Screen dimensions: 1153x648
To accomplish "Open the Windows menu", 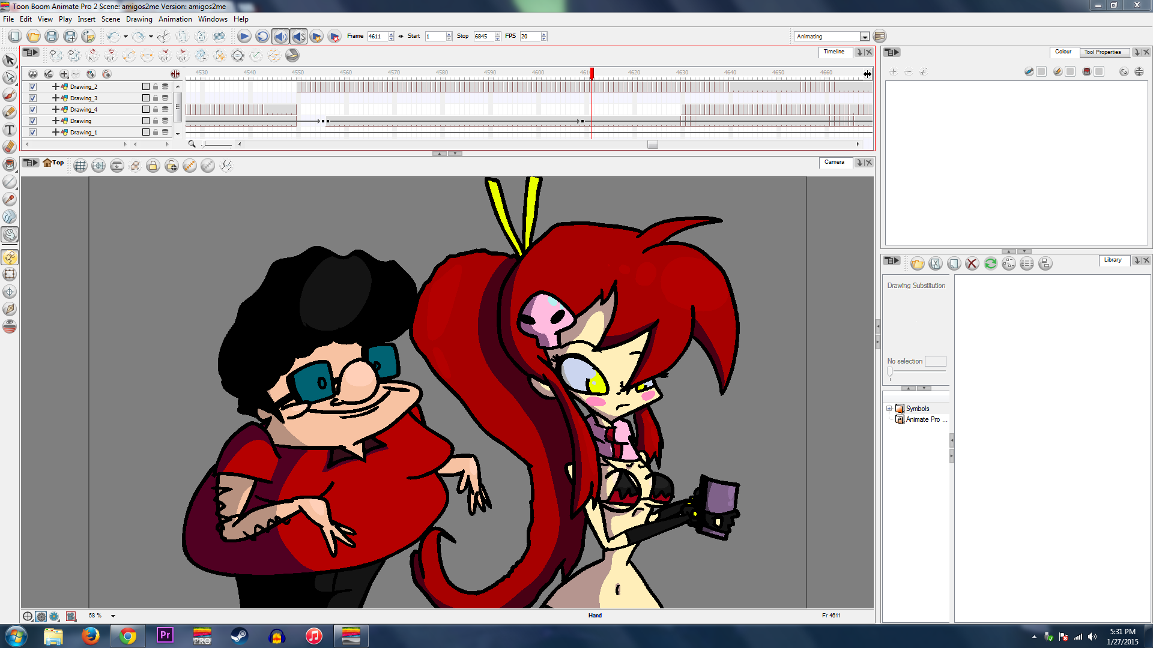I will tap(213, 19).
